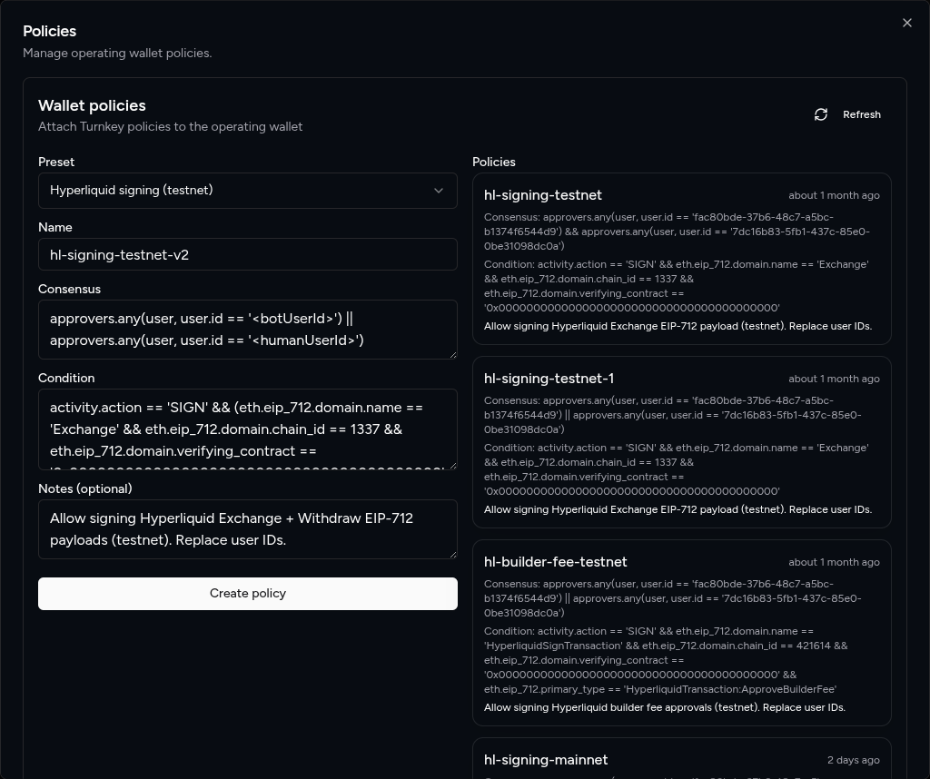Close the Policies dialog with X
Viewport: 930px width, 779px height.
click(x=906, y=23)
